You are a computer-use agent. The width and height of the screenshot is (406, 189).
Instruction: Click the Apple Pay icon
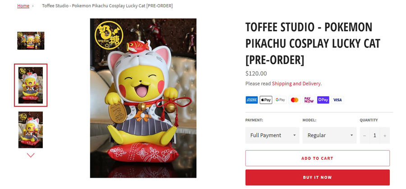(266, 100)
